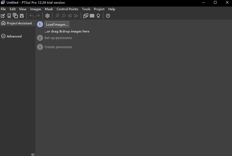232x156 pixels.
Task: Open PTGui options with the gear icon
Action: pos(47,16)
